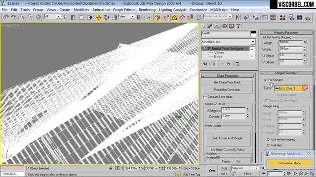Switch to the Modify panel tab
This screenshot has height=177, width=316.
click(x=210, y=26)
